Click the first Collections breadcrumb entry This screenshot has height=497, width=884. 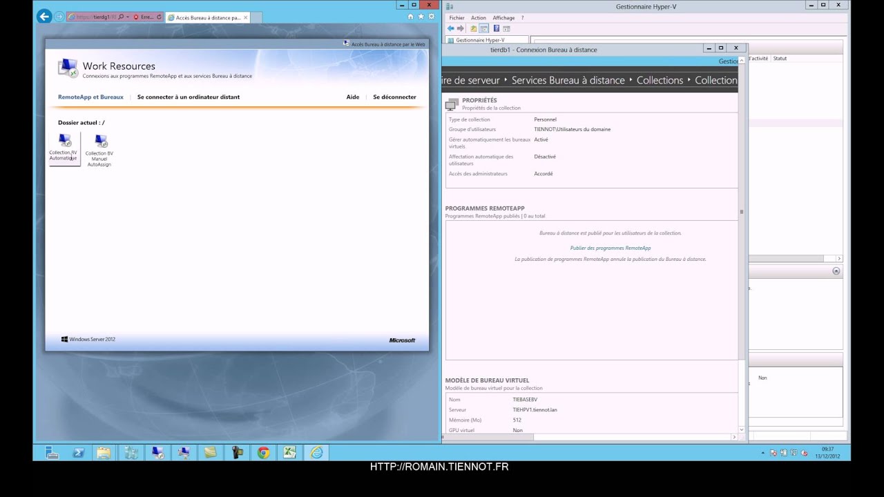660,80
